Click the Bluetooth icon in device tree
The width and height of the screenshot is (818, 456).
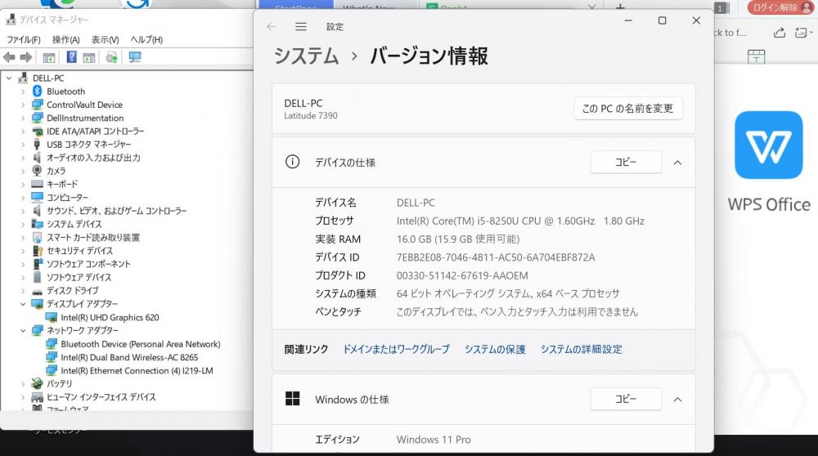coord(37,92)
